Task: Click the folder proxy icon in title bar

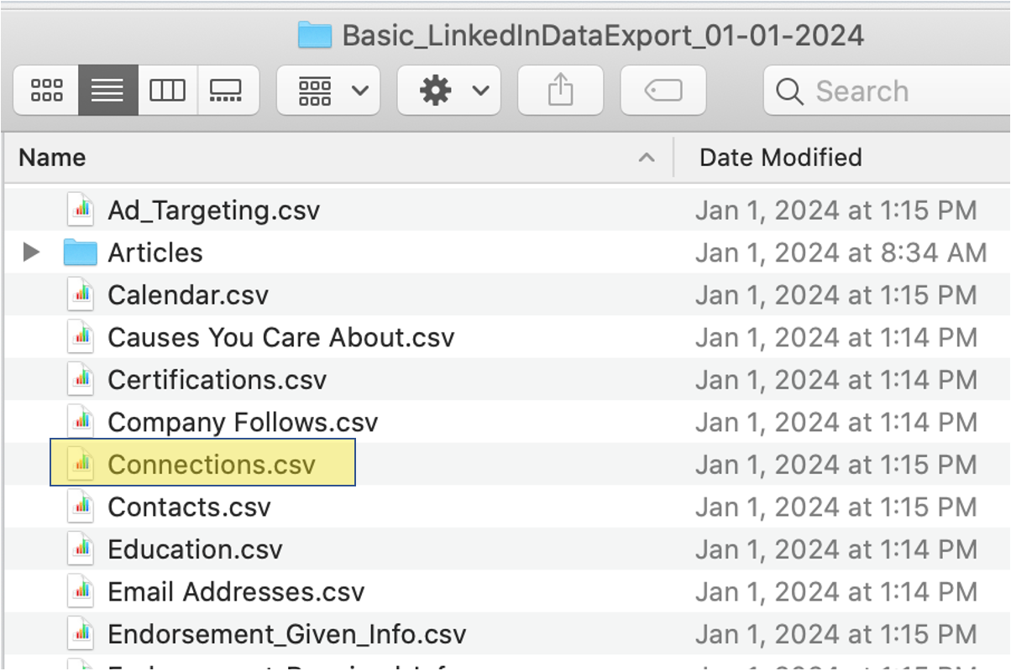Action: click(x=315, y=35)
